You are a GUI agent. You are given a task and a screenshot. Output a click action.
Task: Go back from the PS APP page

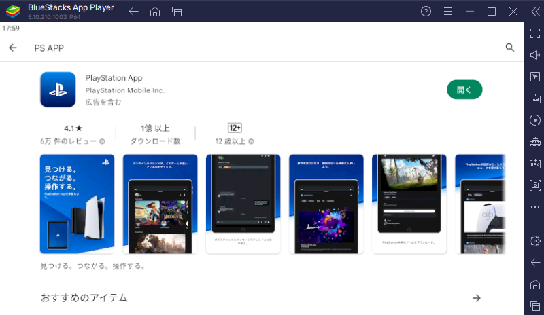tap(13, 48)
